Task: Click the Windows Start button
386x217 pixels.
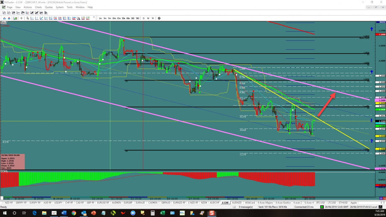Action: click(5, 213)
